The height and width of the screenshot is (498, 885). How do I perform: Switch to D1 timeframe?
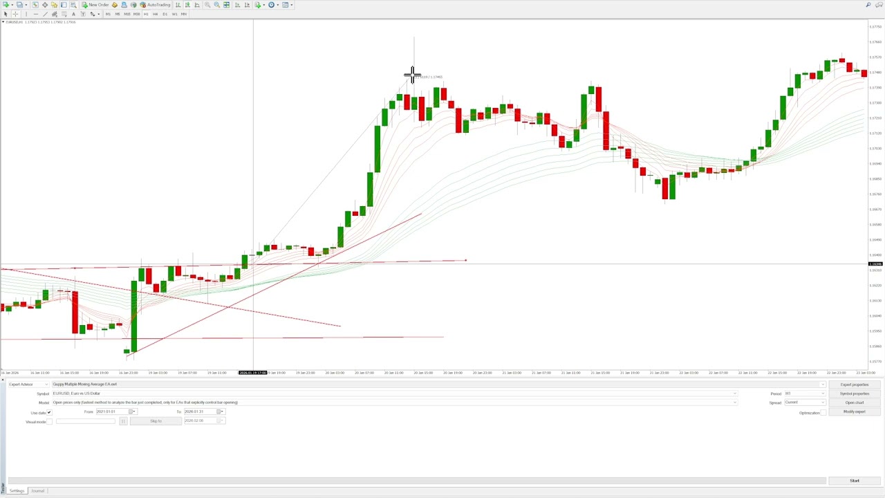click(165, 14)
